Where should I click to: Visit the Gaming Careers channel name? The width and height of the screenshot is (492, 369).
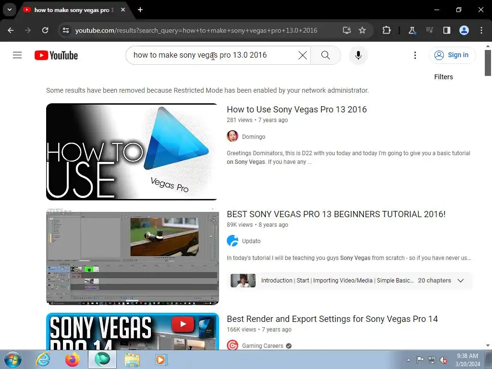click(x=262, y=346)
